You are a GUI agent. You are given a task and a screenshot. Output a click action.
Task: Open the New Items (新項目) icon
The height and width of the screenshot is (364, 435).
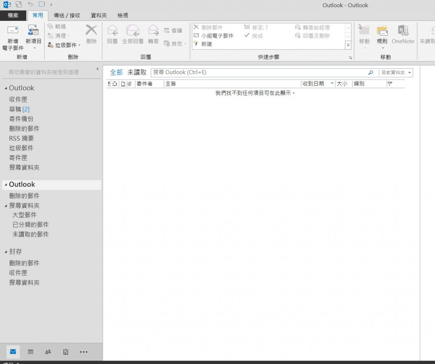[x=33, y=31]
